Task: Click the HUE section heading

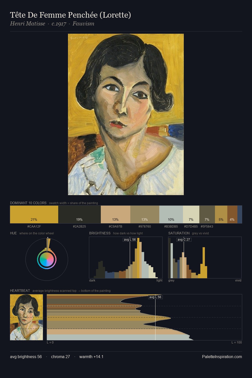Action: (x=13, y=233)
